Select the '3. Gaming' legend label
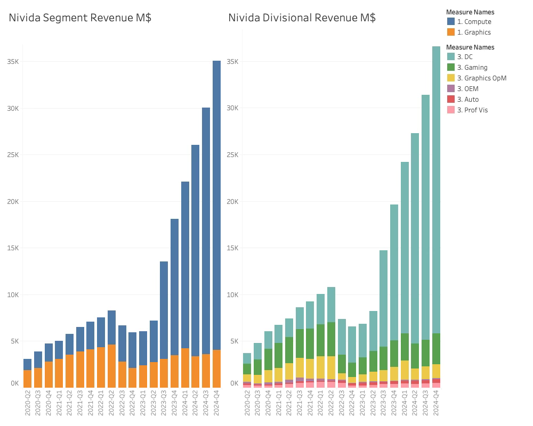533x426 pixels. [472, 68]
